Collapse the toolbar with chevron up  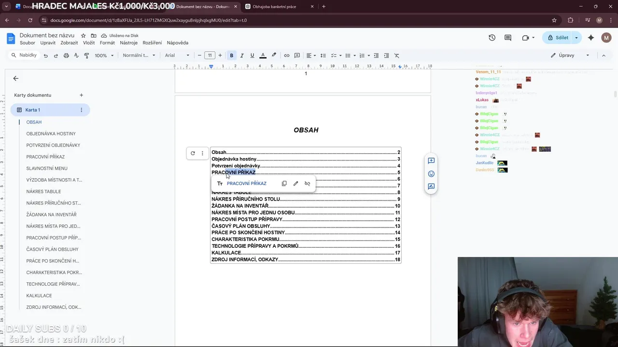click(x=604, y=55)
